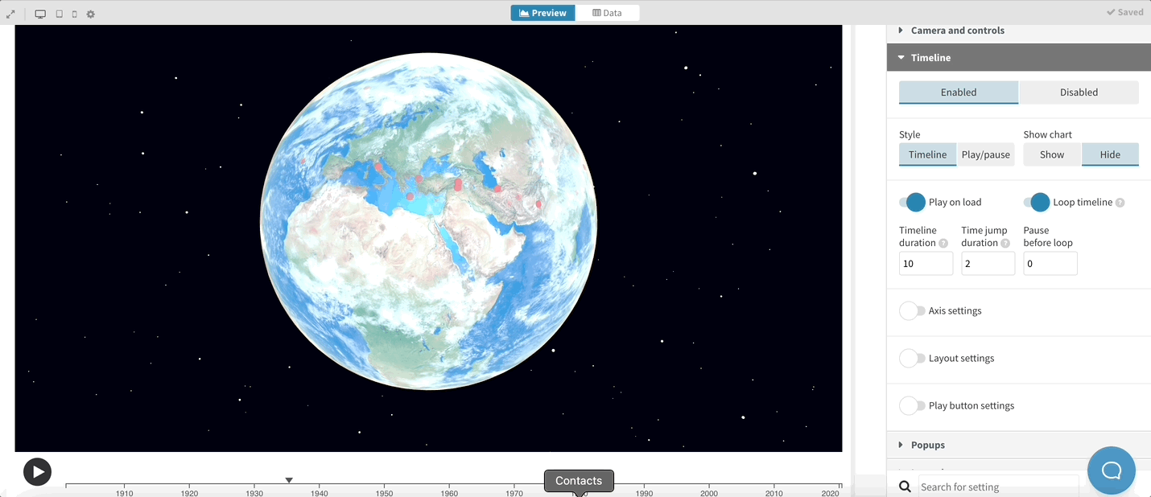Open the chat support bubble
1151x497 pixels.
click(x=1111, y=470)
